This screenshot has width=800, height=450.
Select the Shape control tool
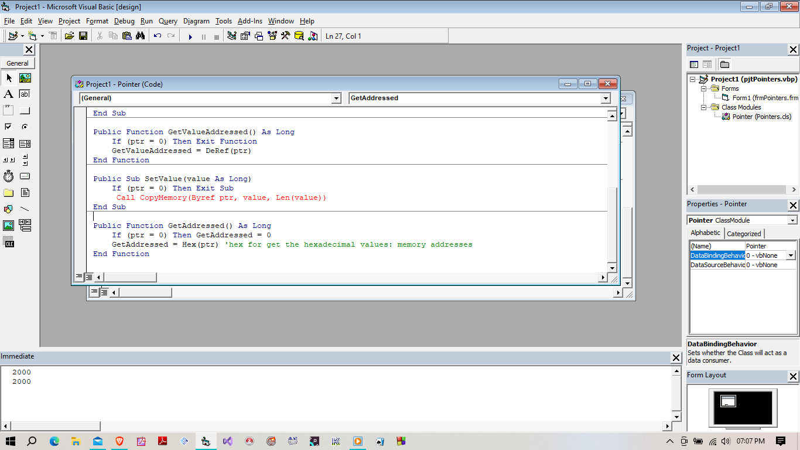[x=9, y=209]
